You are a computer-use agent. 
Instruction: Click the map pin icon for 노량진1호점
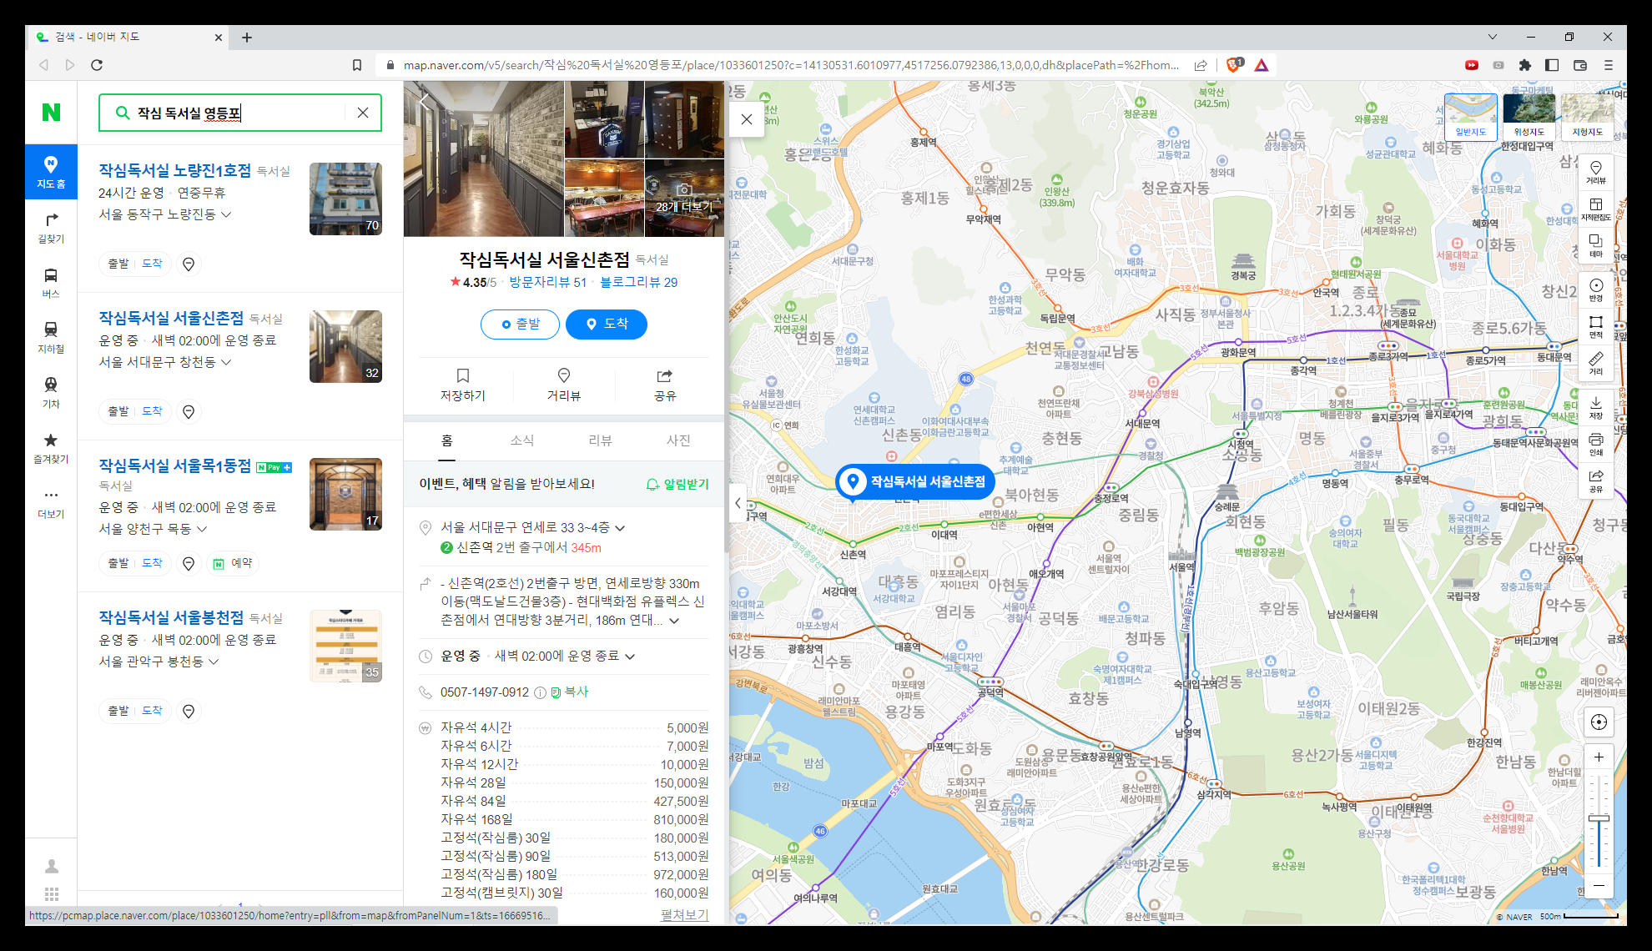click(189, 264)
